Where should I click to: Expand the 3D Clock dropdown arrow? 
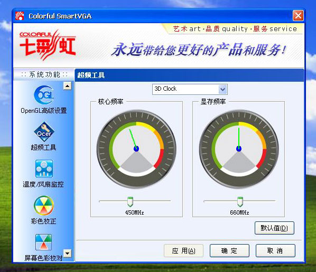[222, 89]
